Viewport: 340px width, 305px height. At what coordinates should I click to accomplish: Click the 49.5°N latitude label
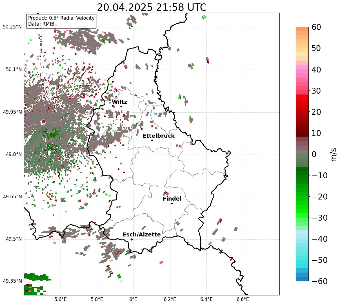[14, 239]
